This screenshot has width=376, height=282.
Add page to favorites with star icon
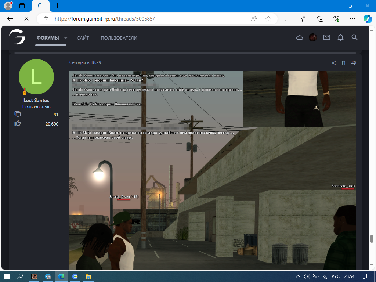click(x=268, y=19)
